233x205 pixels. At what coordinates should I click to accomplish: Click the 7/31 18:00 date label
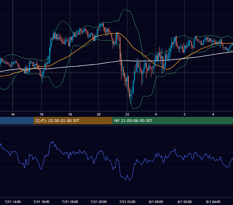(x=70, y=202)
